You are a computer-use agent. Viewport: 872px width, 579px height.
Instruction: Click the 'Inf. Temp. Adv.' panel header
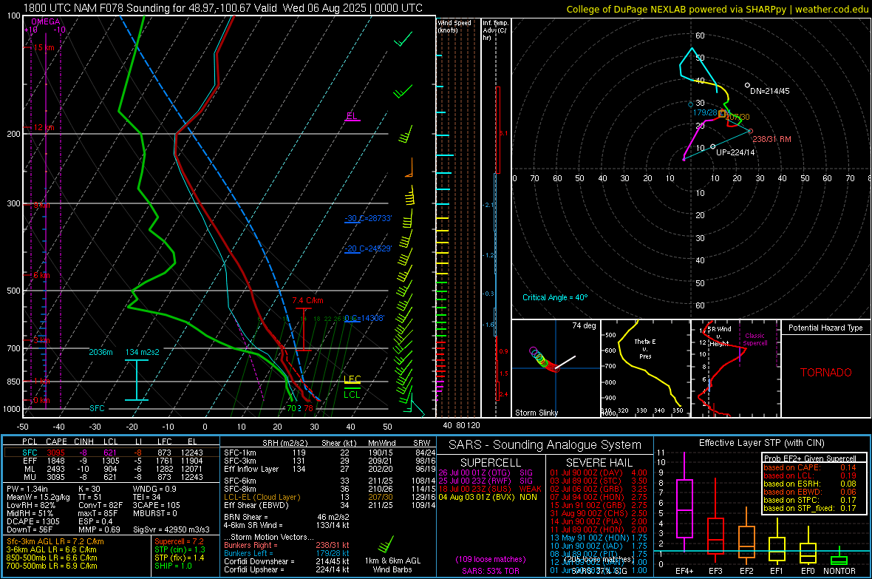point(495,30)
